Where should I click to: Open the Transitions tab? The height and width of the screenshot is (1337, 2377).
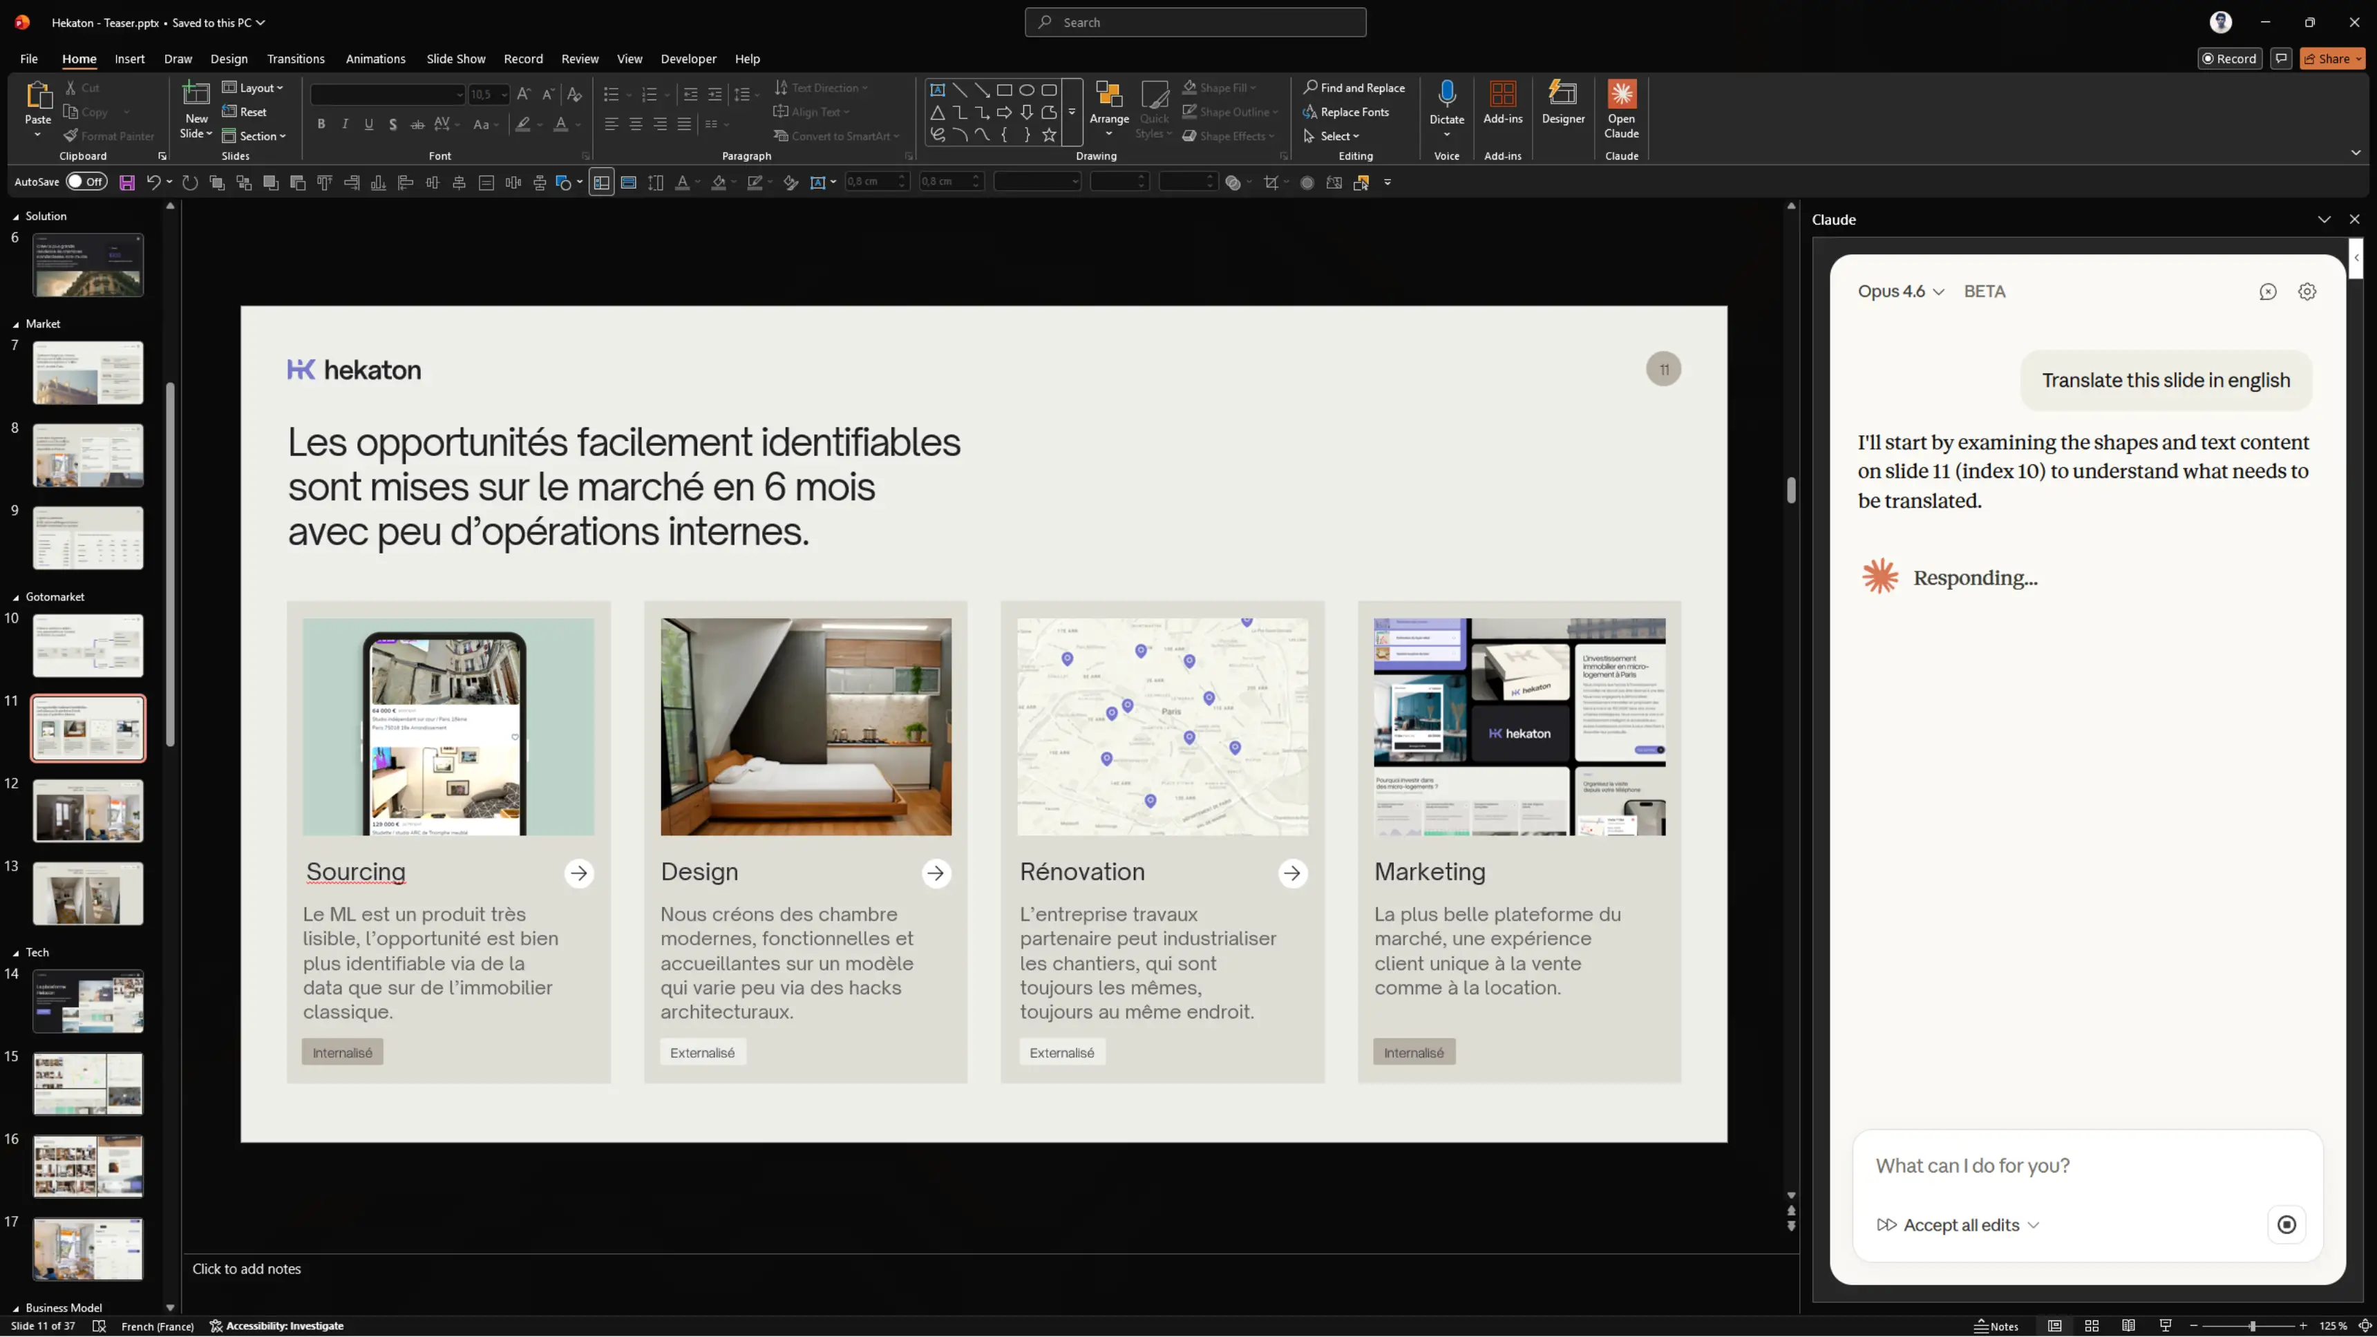(x=295, y=59)
